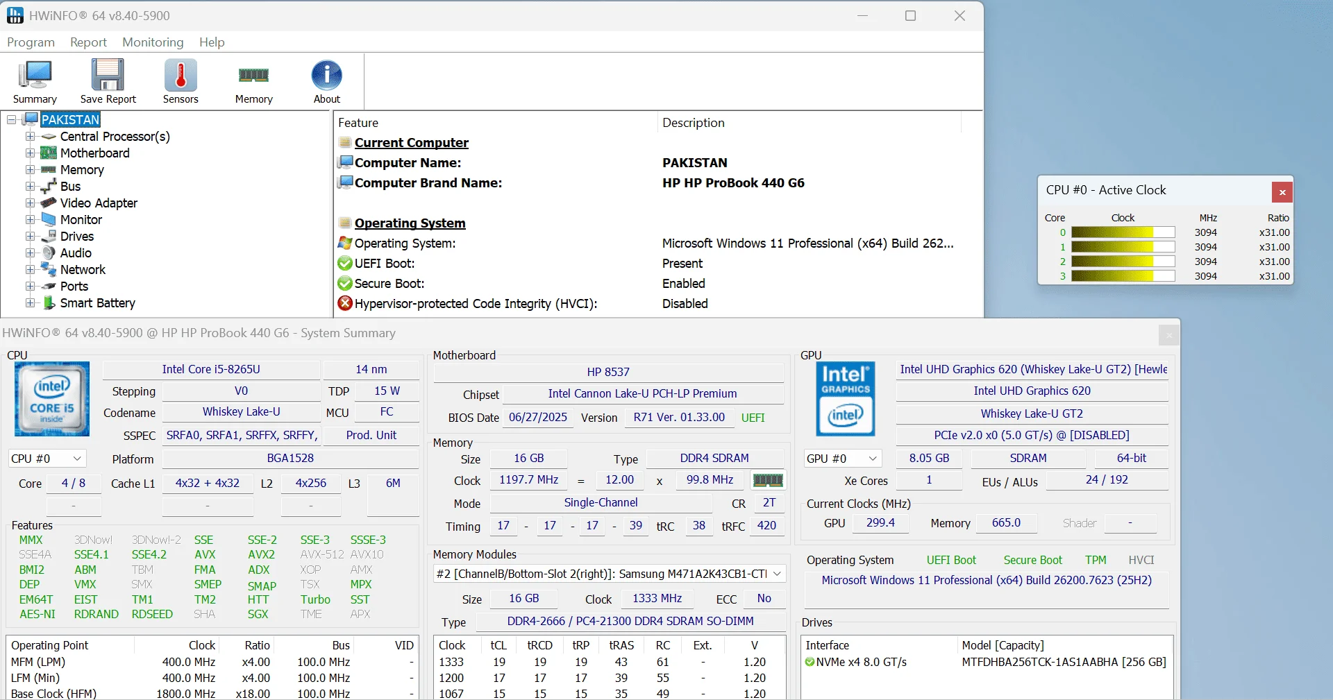Image resolution: width=1333 pixels, height=700 pixels.
Task: Click the Hypervisor-protected Code Integrity red icon
Action: tap(344, 304)
